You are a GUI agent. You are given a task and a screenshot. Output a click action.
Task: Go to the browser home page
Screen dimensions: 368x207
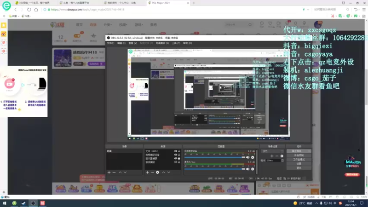point(36,10)
